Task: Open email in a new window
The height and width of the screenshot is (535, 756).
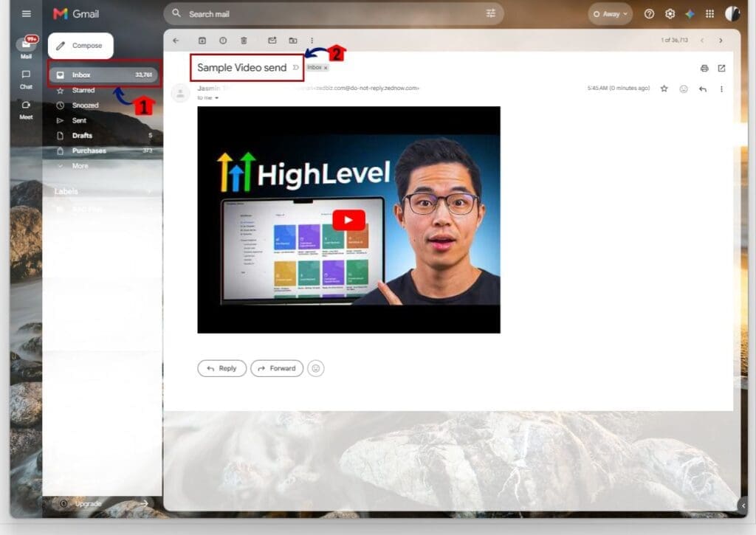Action: point(722,69)
